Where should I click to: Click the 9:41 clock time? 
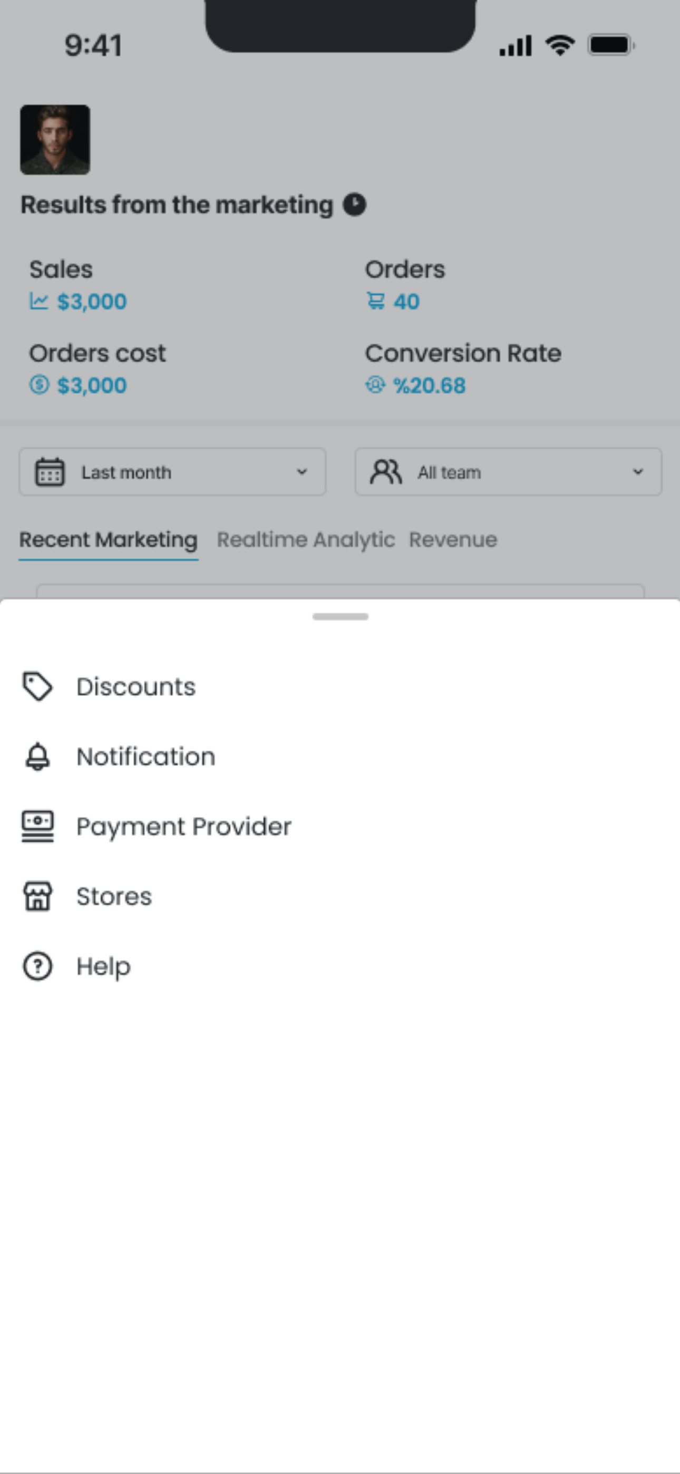tap(93, 45)
